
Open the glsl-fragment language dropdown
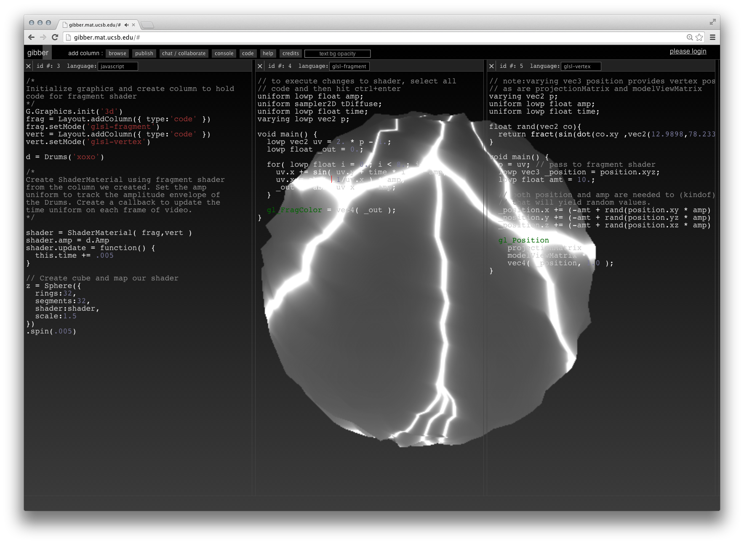pos(349,66)
